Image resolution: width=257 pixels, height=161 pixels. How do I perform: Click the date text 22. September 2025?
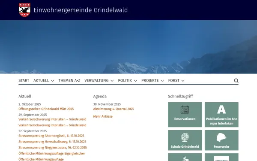pos(33,131)
